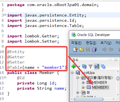Open dropdown arrow next to green plus

[x=79, y=67]
